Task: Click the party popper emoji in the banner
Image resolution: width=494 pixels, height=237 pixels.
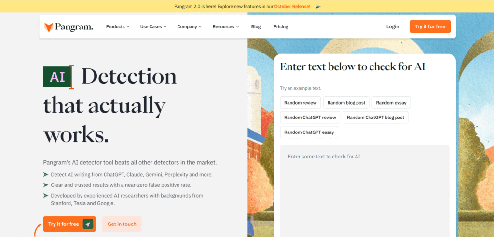Action: [x=318, y=6]
